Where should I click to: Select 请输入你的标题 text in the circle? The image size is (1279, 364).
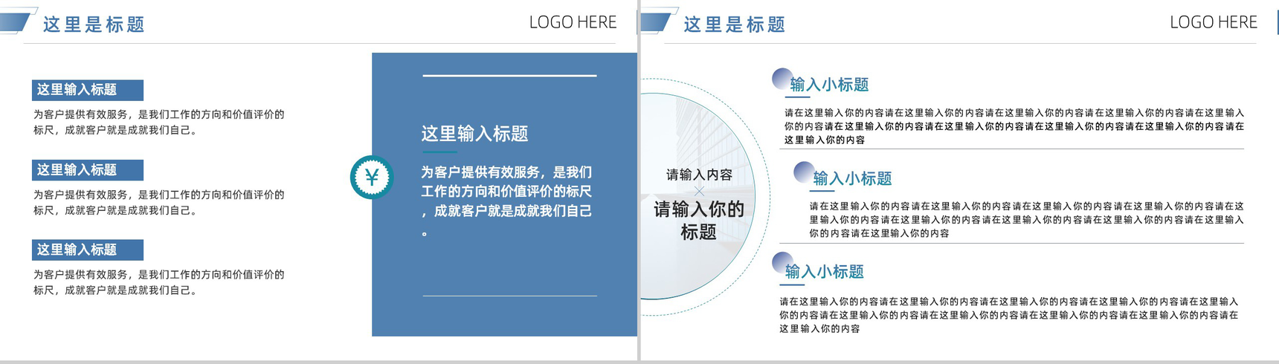coord(699,221)
